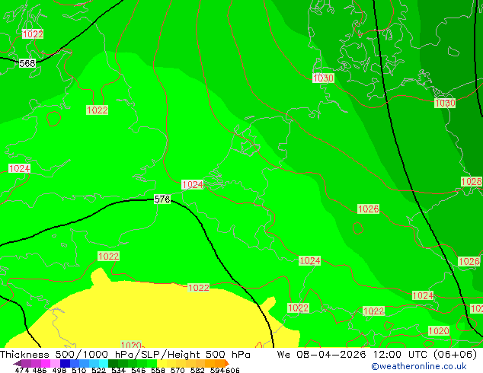Pick the bright magenta swatch in the legend
This screenshot has height=373, width=483.
pos(46,363)
